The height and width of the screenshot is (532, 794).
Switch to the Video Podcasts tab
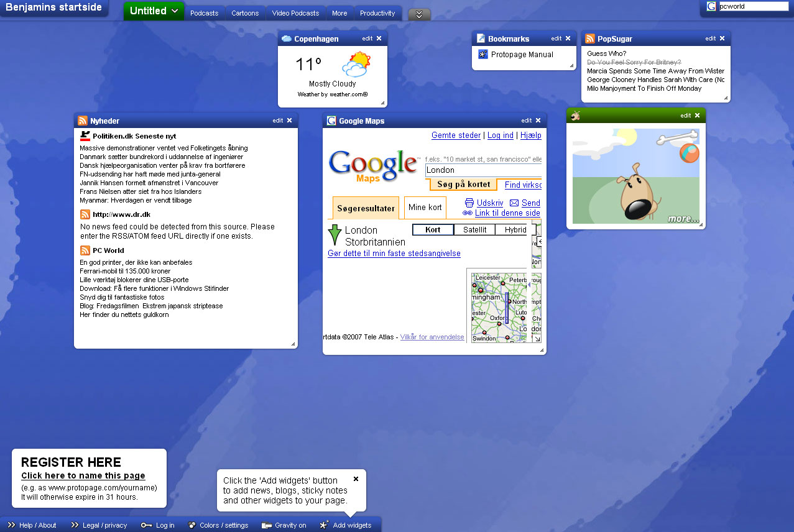295,13
